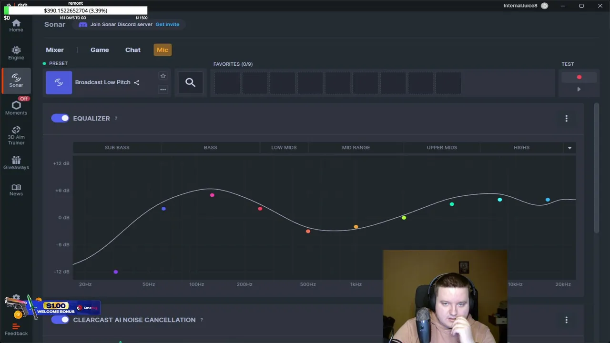This screenshot has width=610, height=343.
Task: Show ClearCast AI help question mark
Action: pyautogui.click(x=202, y=320)
